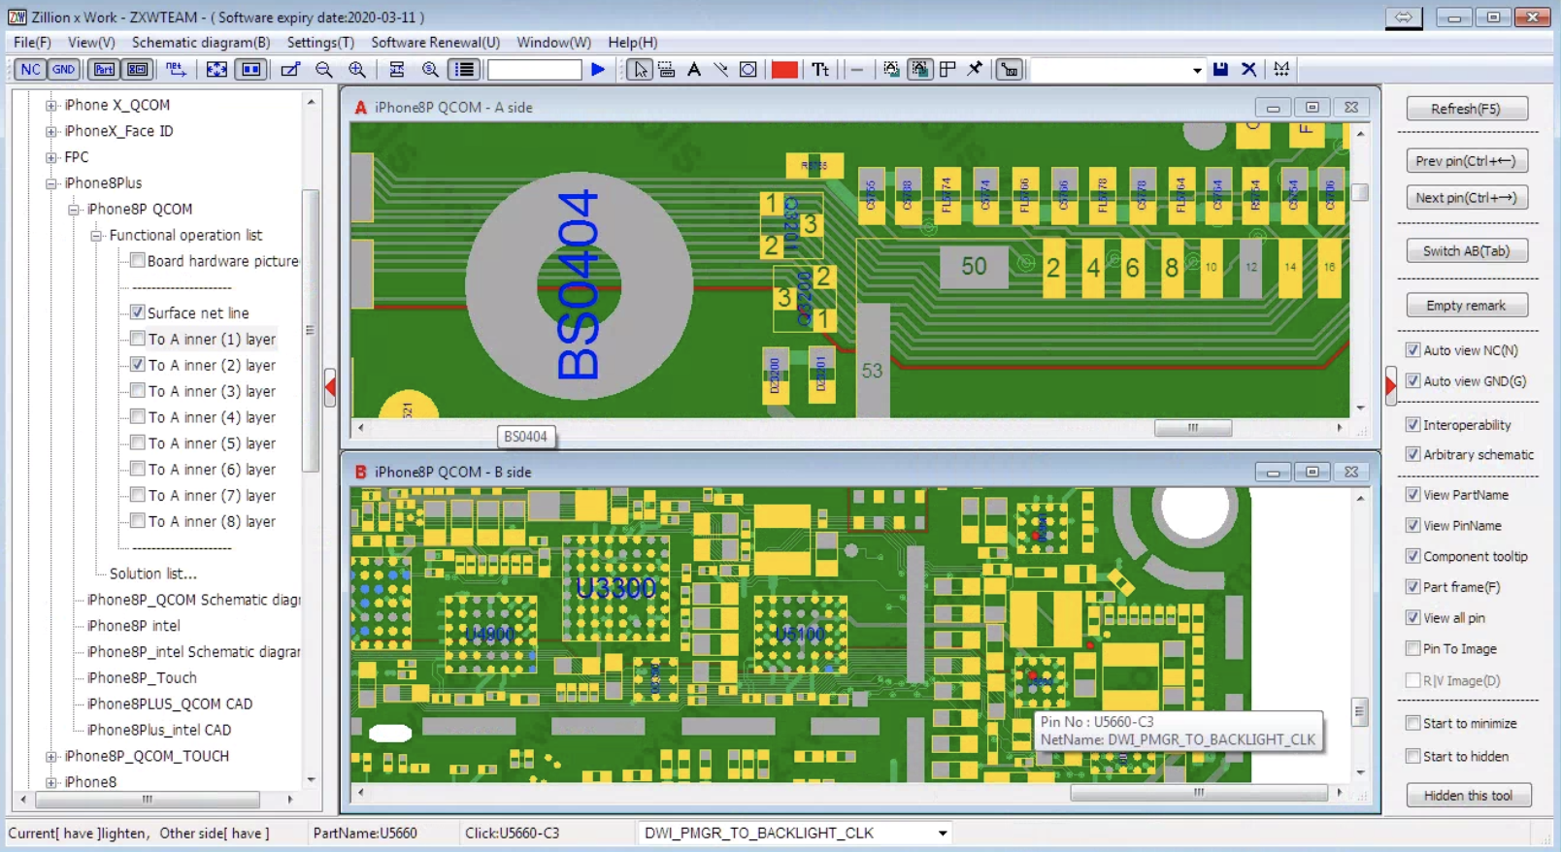This screenshot has width=1561, height=852.
Task: Open the red drawing color swatch
Action: tap(784, 69)
